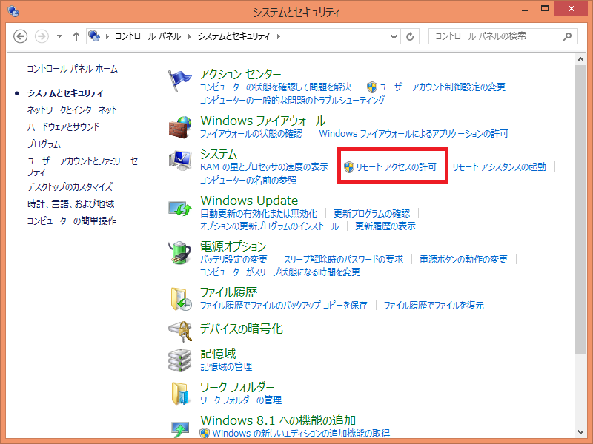The image size is (593, 444).
Task: Click the green Windows Update icon
Action: pyautogui.click(x=179, y=209)
